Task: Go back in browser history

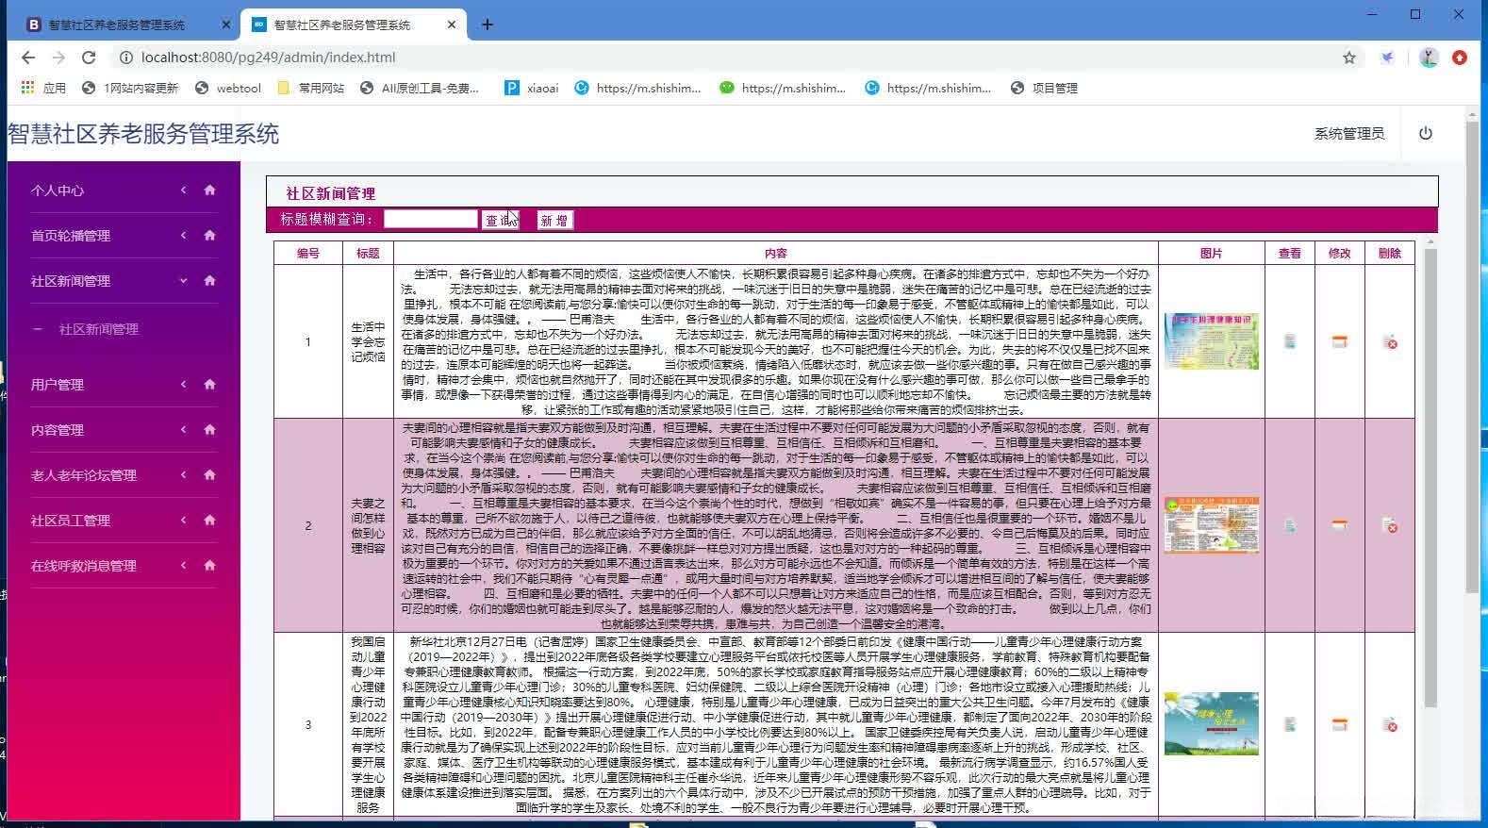Action: 28,58
